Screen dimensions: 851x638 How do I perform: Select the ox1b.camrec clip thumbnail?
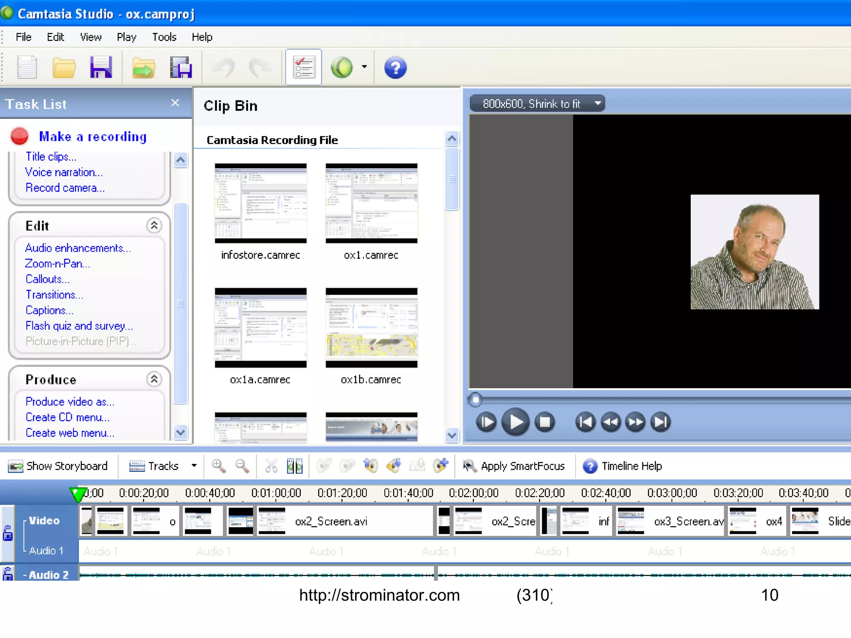(x=371, y=328)
